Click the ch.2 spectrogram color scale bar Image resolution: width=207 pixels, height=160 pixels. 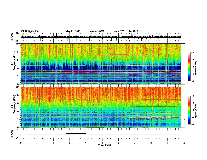[189, 110]
